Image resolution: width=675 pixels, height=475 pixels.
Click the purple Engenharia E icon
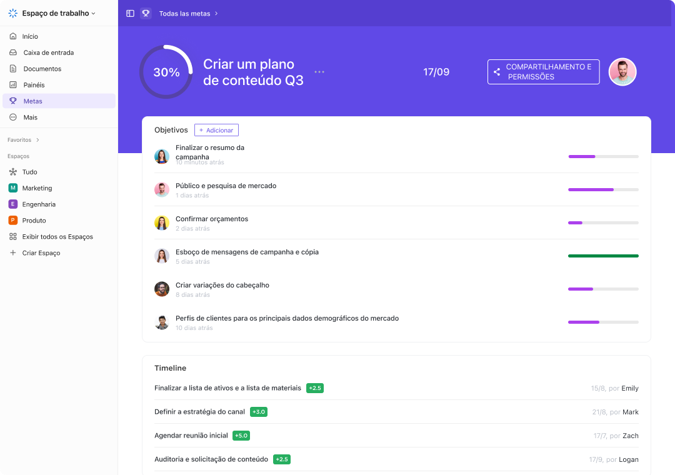coord(13,204)
